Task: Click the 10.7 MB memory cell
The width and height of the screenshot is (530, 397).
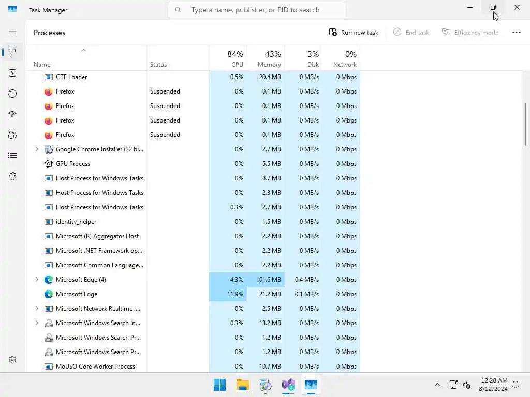Action: [x=266, y=367]
